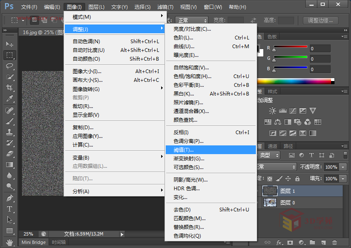Screen dimensions: 351x248
Task: Switch to the 通道 (Channels) tab
Action: 272,146
